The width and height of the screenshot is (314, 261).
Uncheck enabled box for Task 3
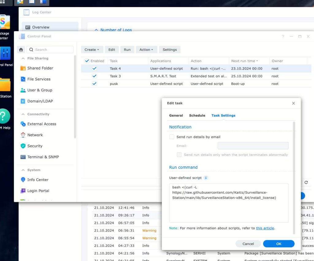(94, 76)
